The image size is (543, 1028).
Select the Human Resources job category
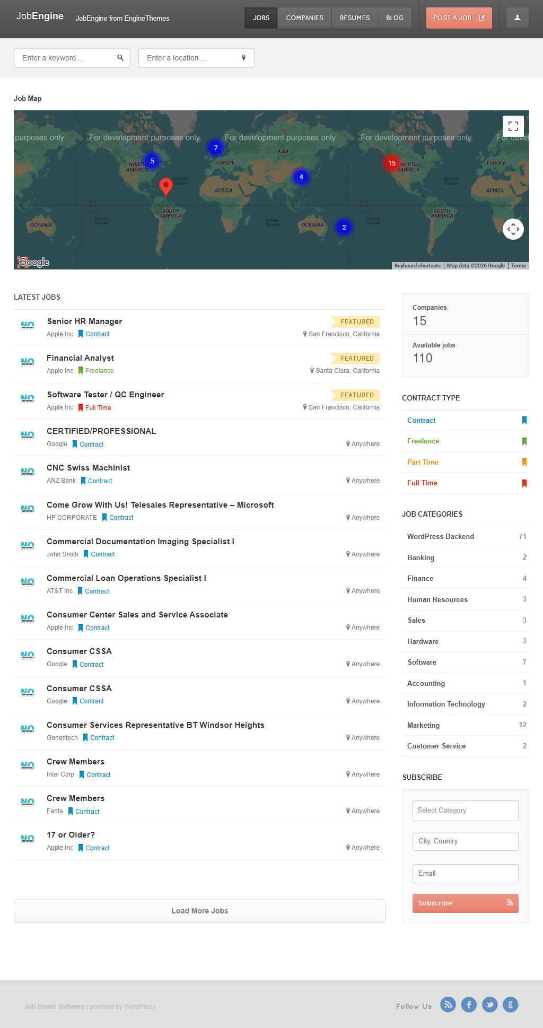(437, 599)
